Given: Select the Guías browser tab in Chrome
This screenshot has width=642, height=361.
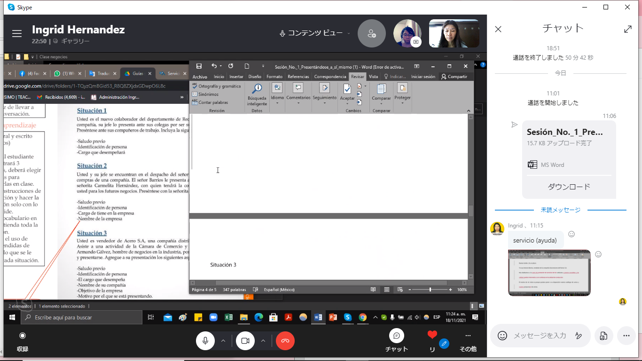Looking at the screenshot, I should point(138,73).
